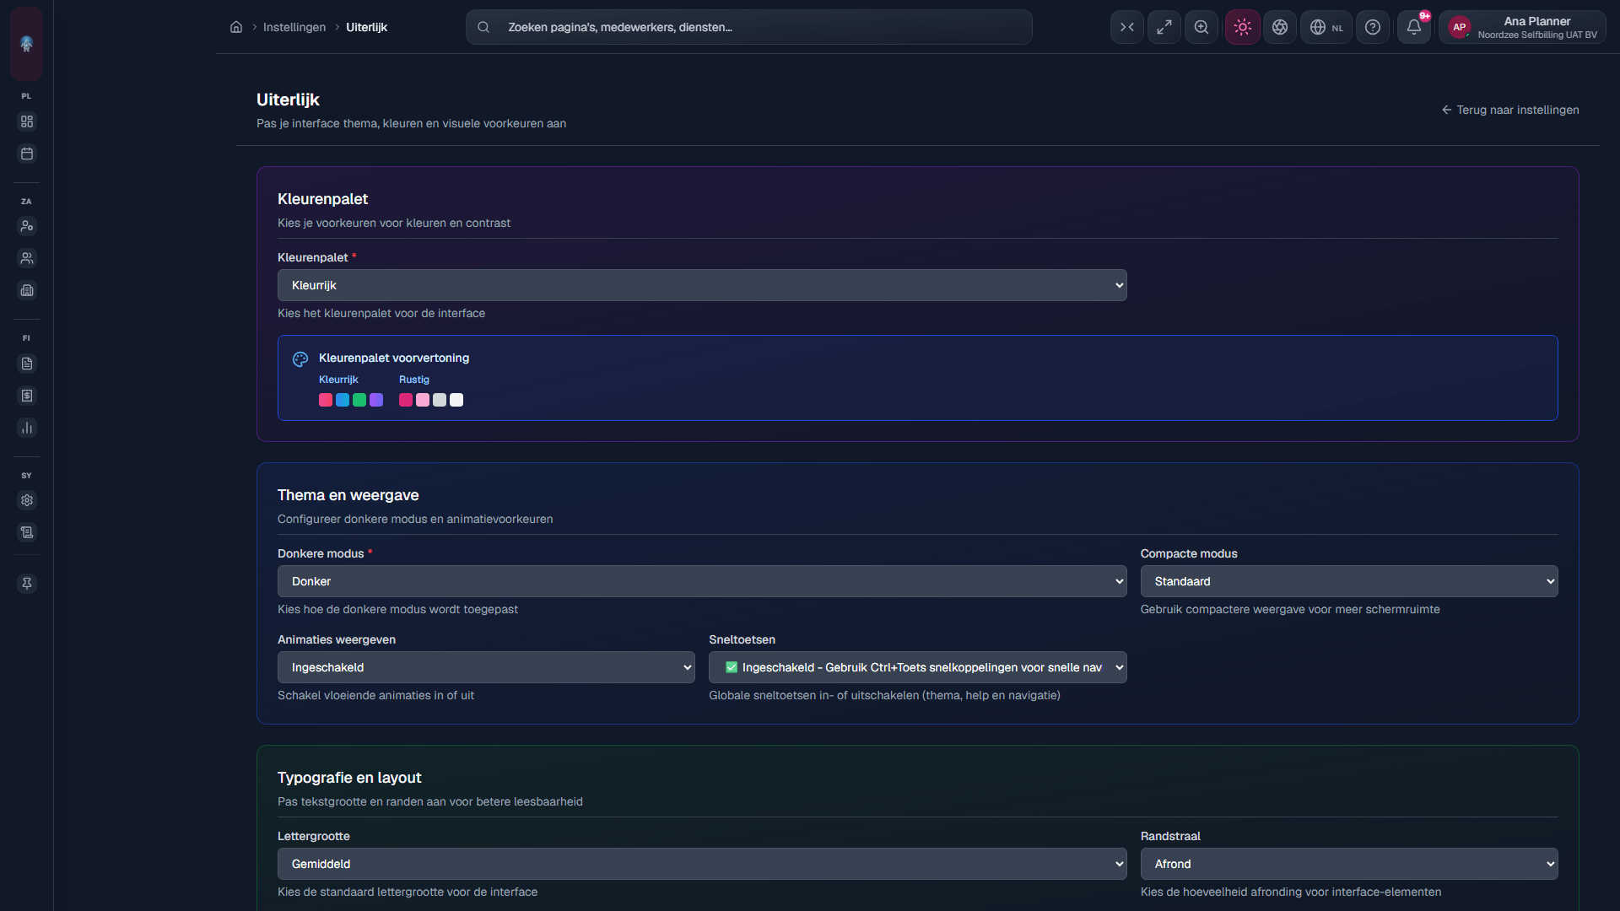Screen dimensions: 1620x911
Task: Toggle the sun light-theme button
Action: (1243, 27)
